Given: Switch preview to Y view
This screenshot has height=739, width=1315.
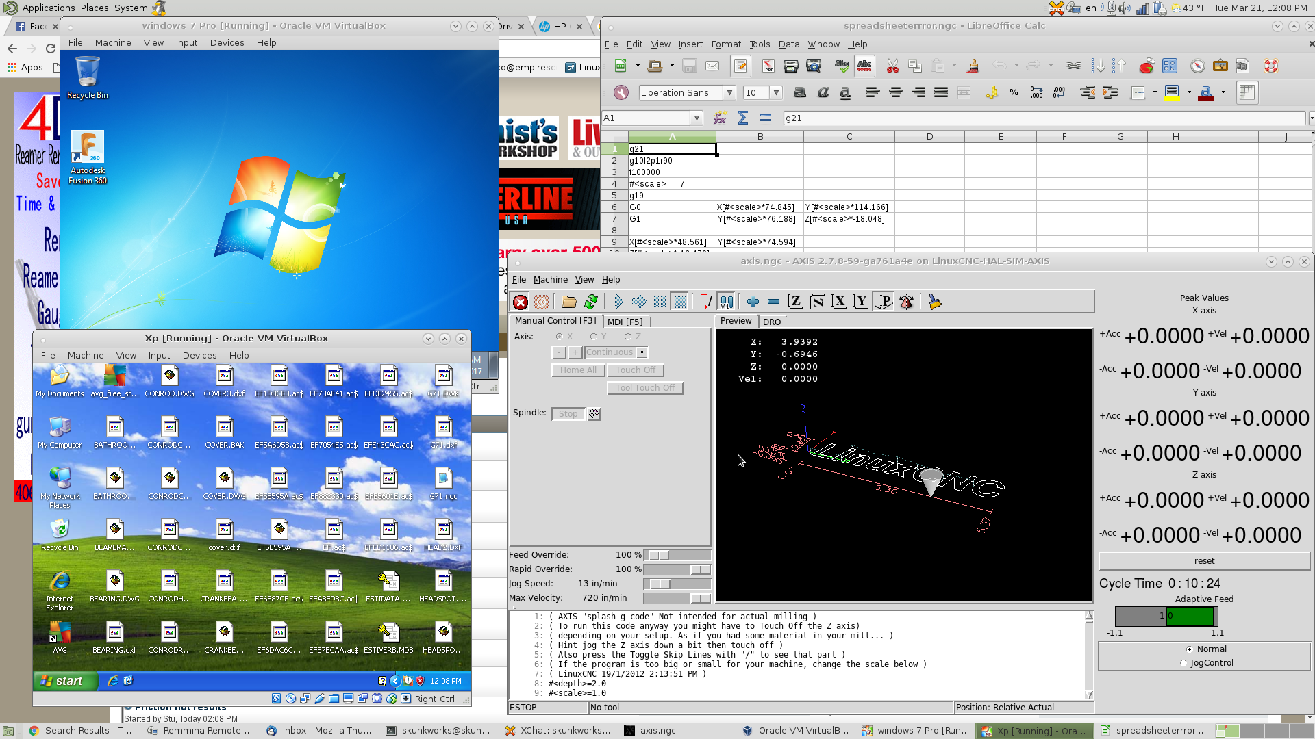Looking at the screenshot, I should 862,302.
